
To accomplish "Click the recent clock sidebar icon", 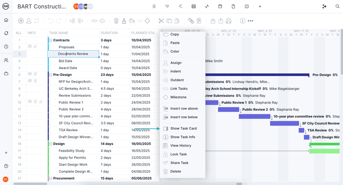I will 6,47.
